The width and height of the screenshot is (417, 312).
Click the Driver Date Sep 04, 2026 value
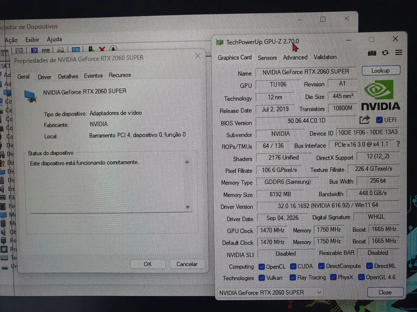pyautogui.click(x=282, y=218)
